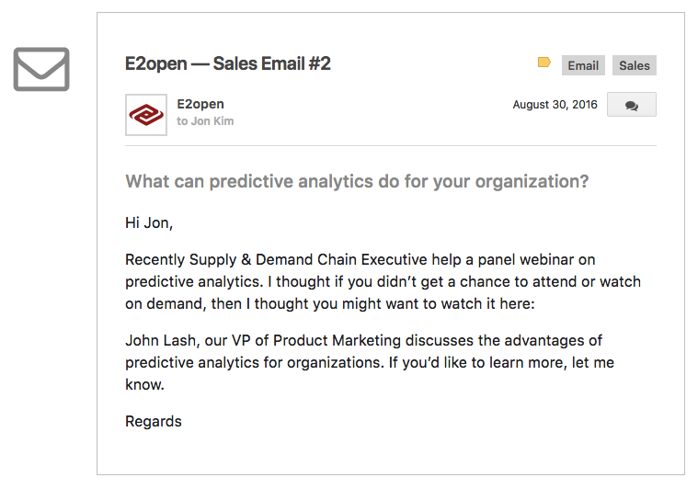Click the 'let me know.' closing sentence

pyautogui.click(x=370, y=373)
